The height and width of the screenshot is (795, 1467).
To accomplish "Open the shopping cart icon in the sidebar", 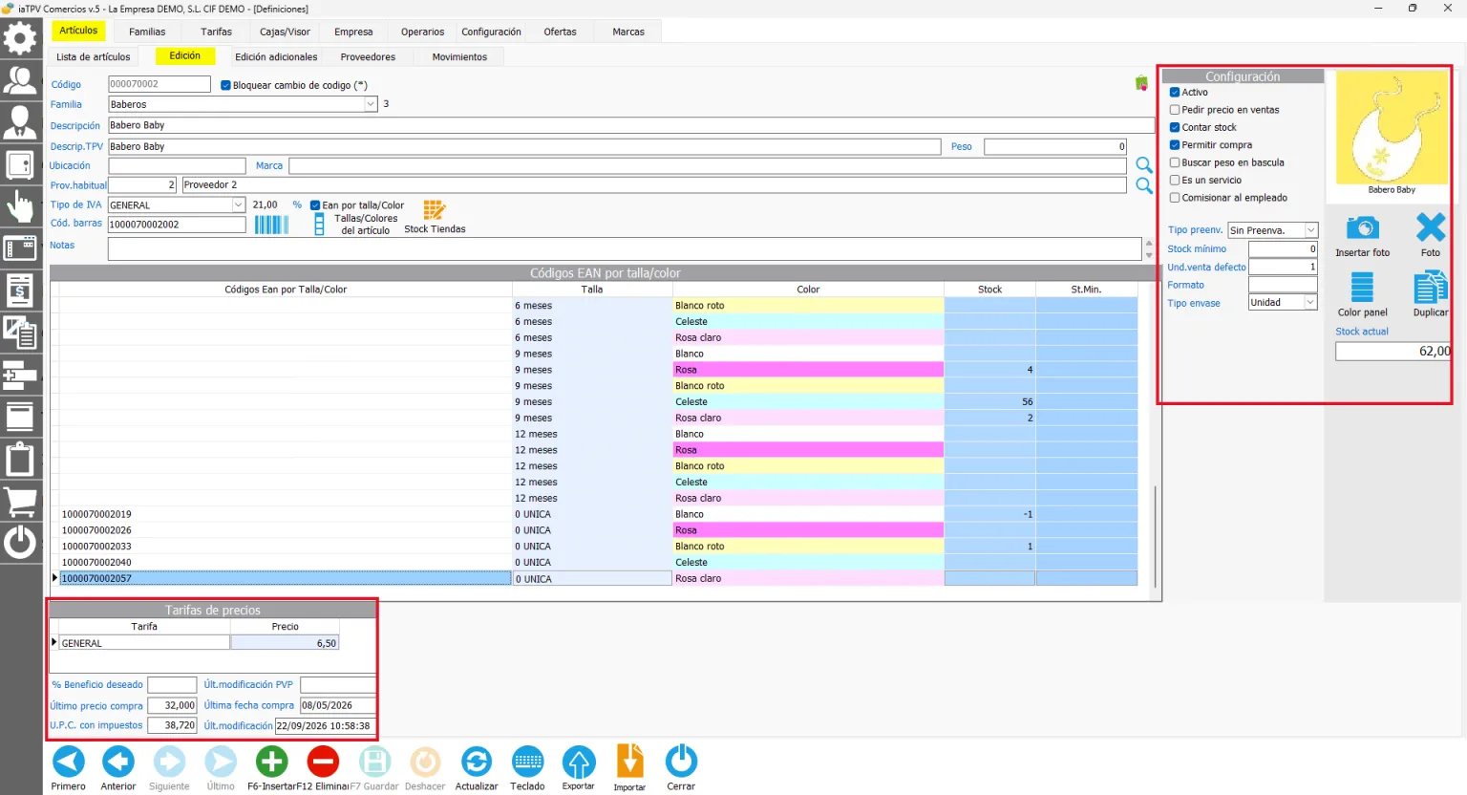I will click(20, 501).
